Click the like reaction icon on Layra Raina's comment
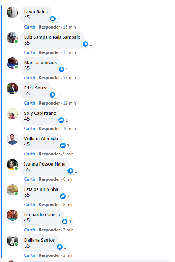The image size is (175, 262). 53,19
